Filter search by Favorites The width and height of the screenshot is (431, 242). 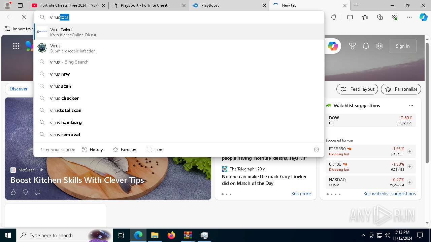125,150
